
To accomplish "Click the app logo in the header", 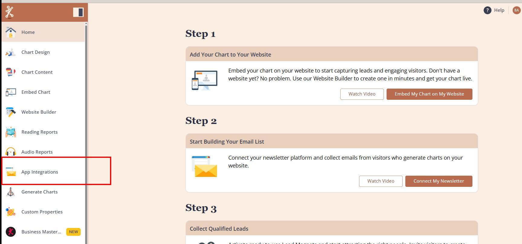I will [10, 12].
